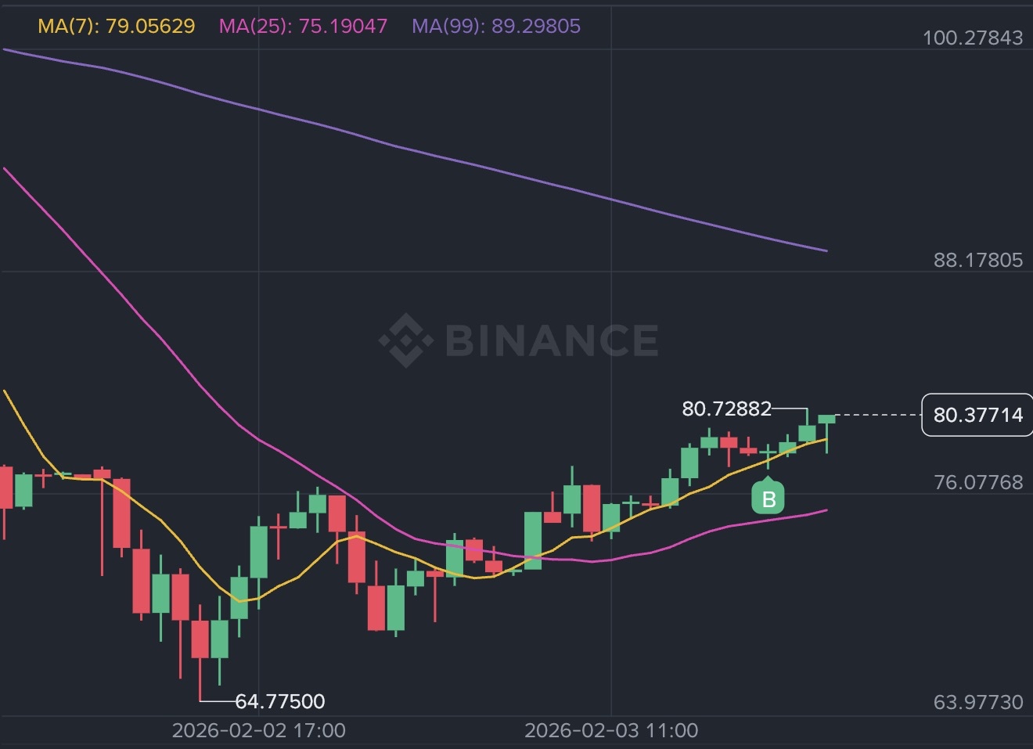Click the 2026-02-02 17:00 time label
1033x749 pixels.
pos(258,730)
